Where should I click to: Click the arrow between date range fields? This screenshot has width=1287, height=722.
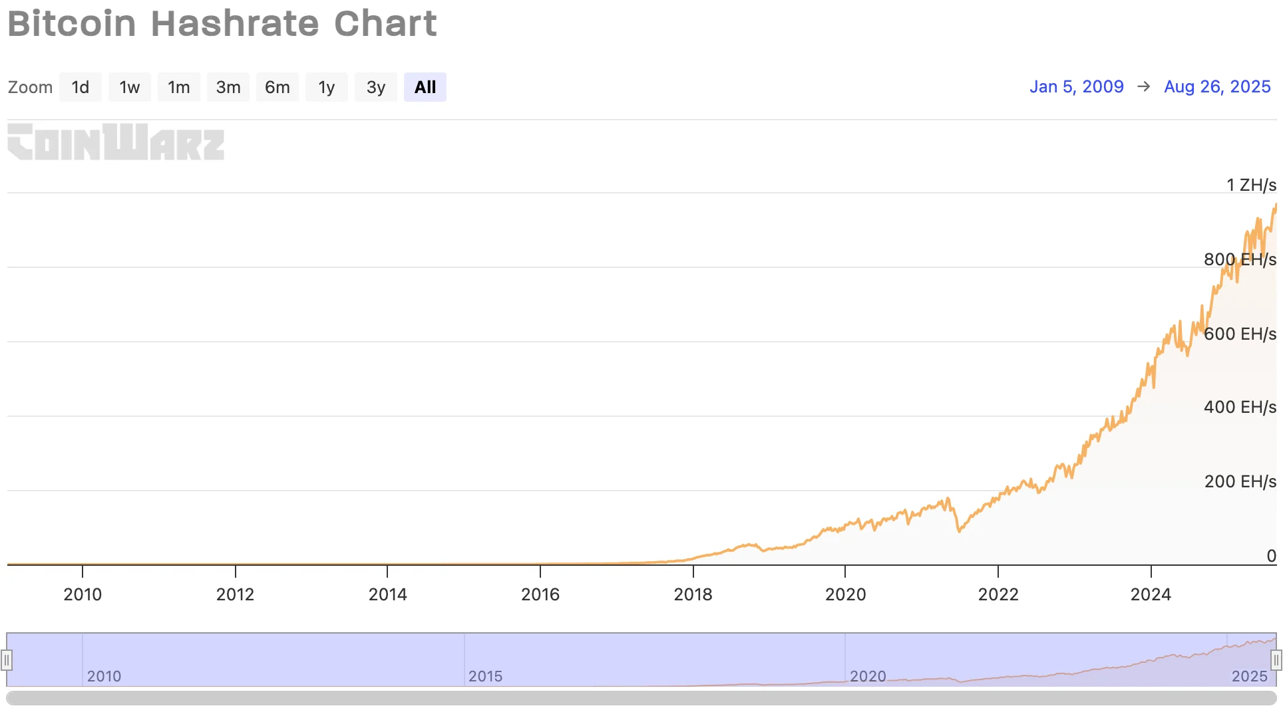1144,87
